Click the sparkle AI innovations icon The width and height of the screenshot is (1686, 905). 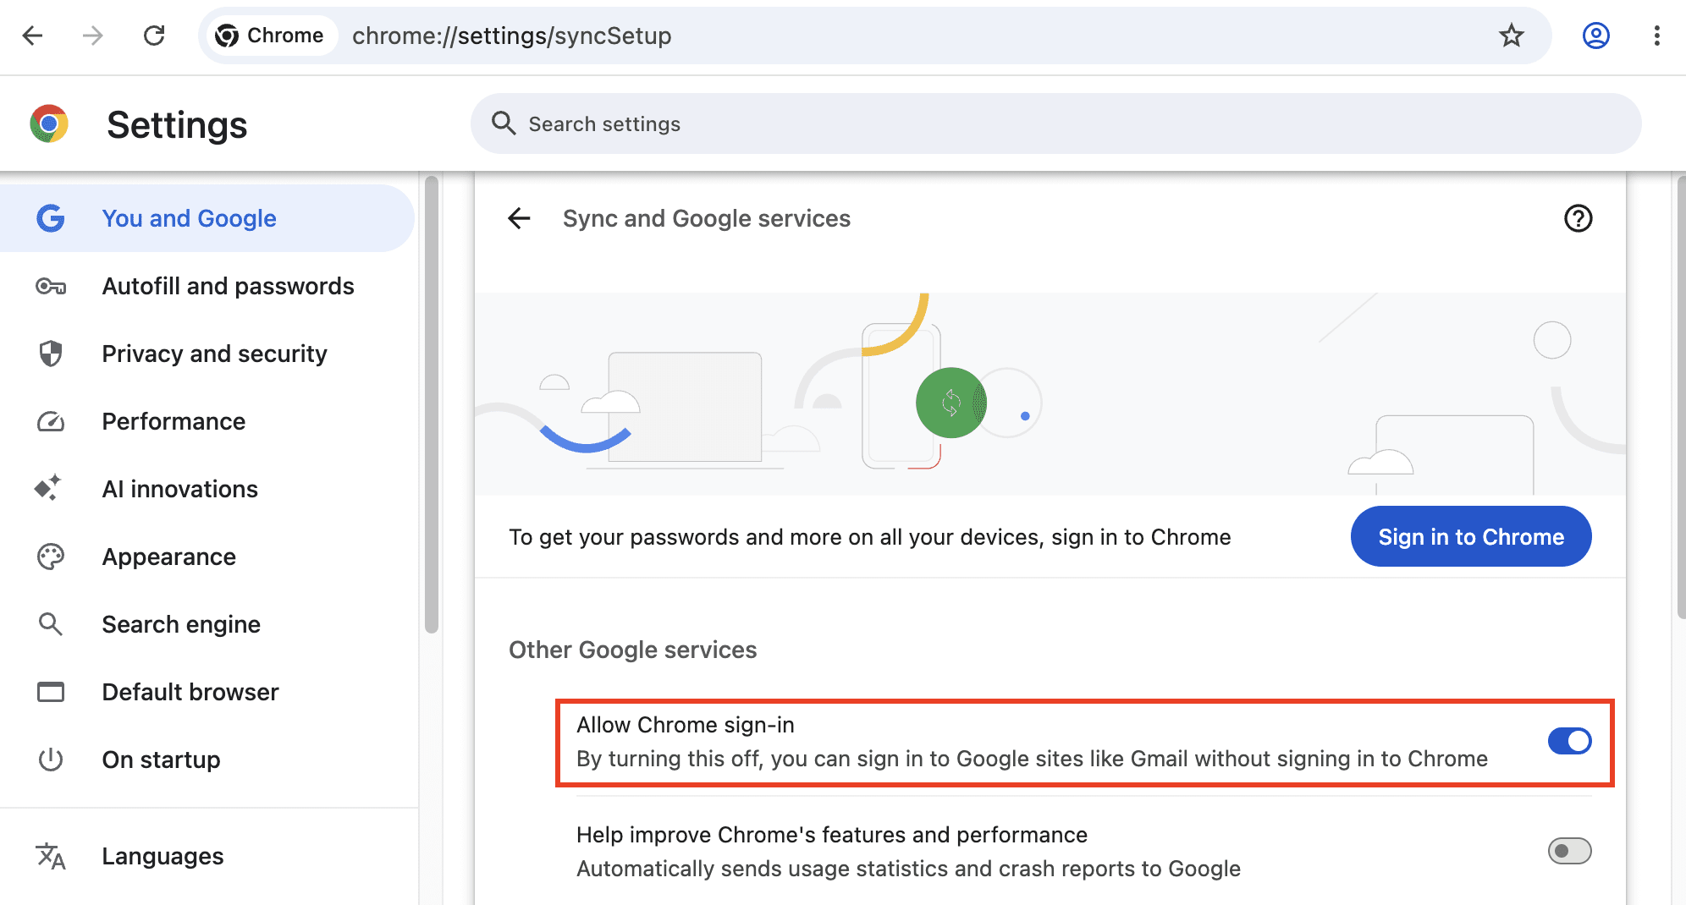[48, 488]
